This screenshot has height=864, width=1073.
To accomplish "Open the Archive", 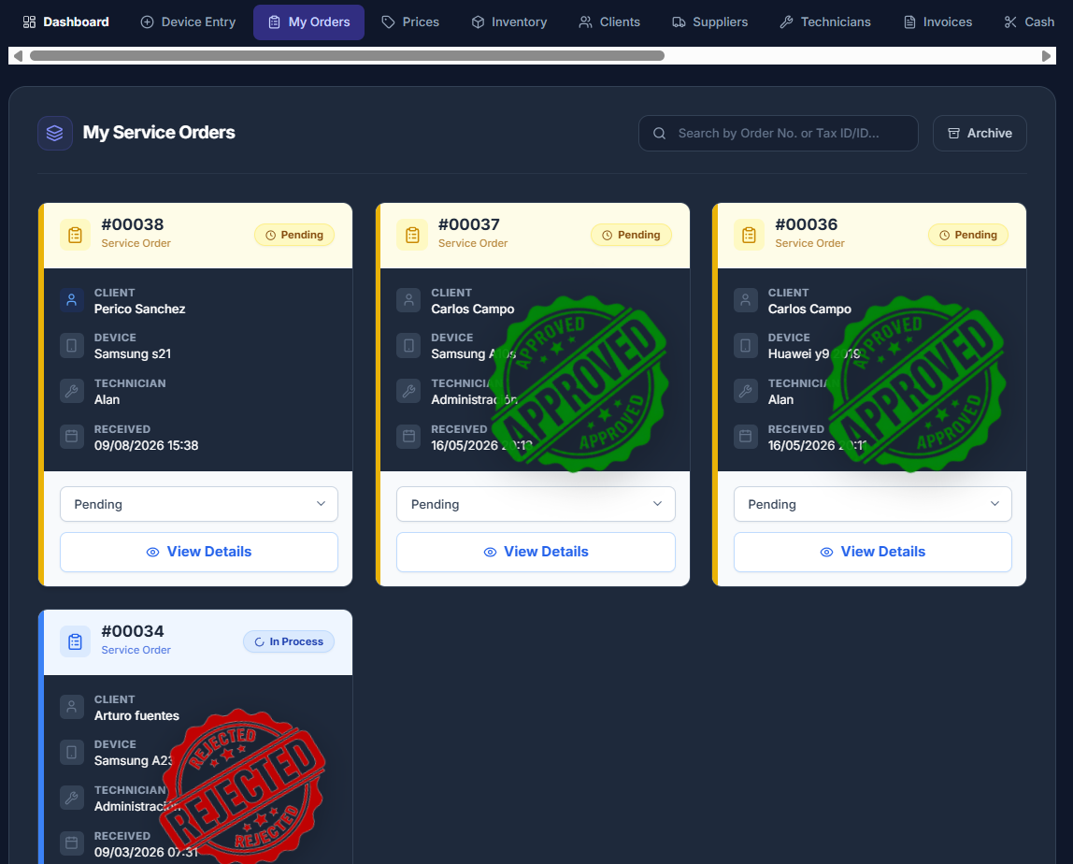I will (x=980, y=133).
